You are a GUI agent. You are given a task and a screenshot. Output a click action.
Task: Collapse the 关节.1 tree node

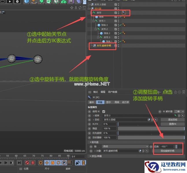click(x=94, y=21)
